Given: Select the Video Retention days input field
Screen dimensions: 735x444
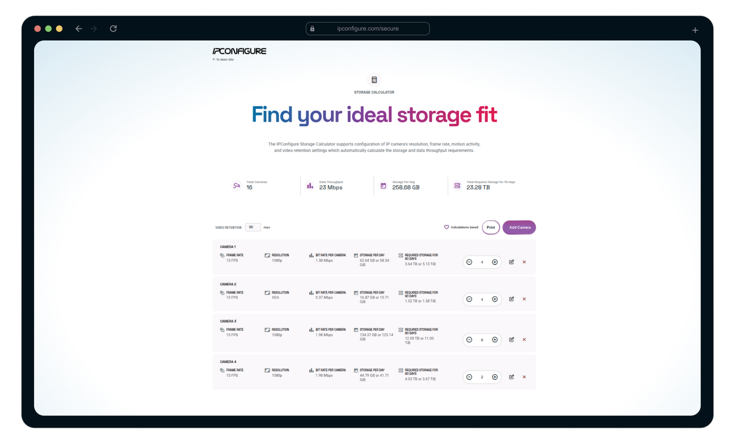Looking at the screenshot, I should pyautogui.click(x=253, y=227).
